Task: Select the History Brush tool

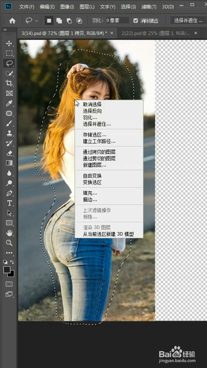Action: coord(9,143)
